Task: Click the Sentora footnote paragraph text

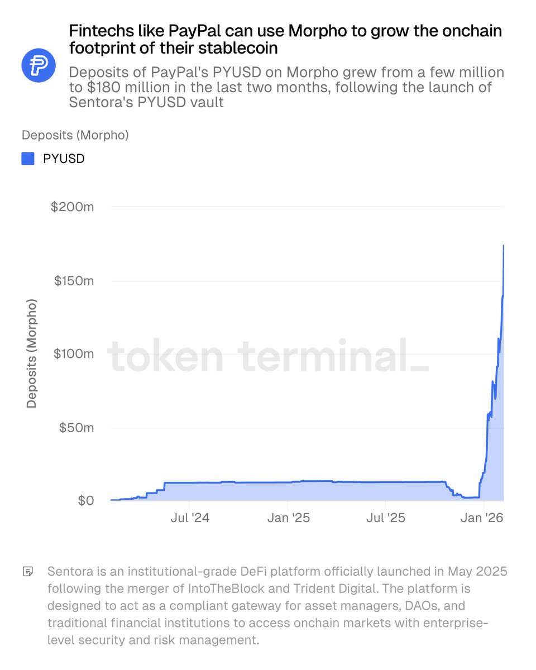Action: [277, 606]
